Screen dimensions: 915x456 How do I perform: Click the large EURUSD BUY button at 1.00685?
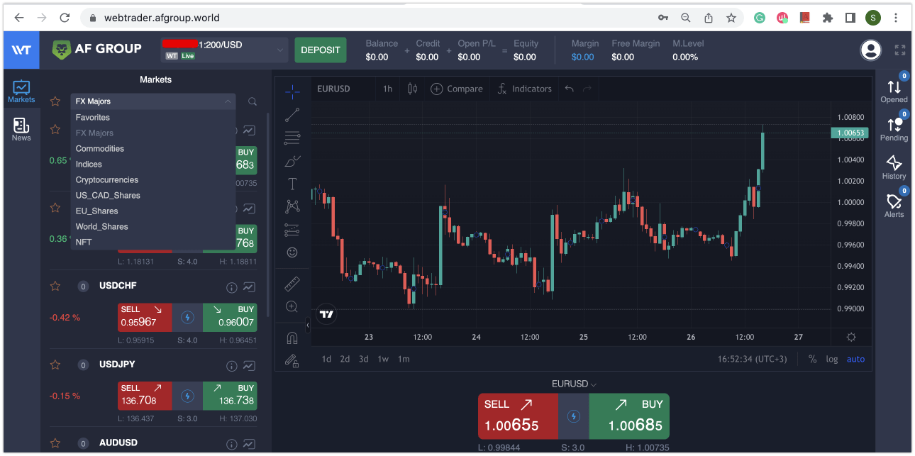click(629, 416)
